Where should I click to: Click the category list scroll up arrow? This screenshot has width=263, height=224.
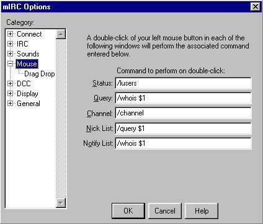coord(61,34)
